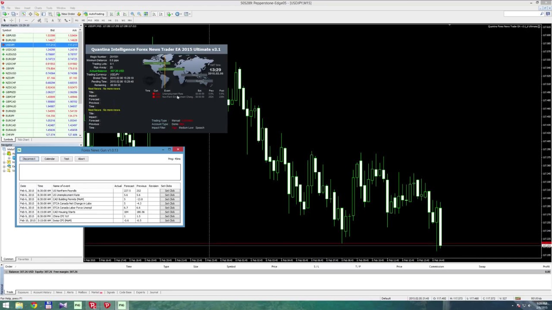Open Chrome from the Windows taskbar
This screenshot has height=310, width=552.
[x=34, y=305]
